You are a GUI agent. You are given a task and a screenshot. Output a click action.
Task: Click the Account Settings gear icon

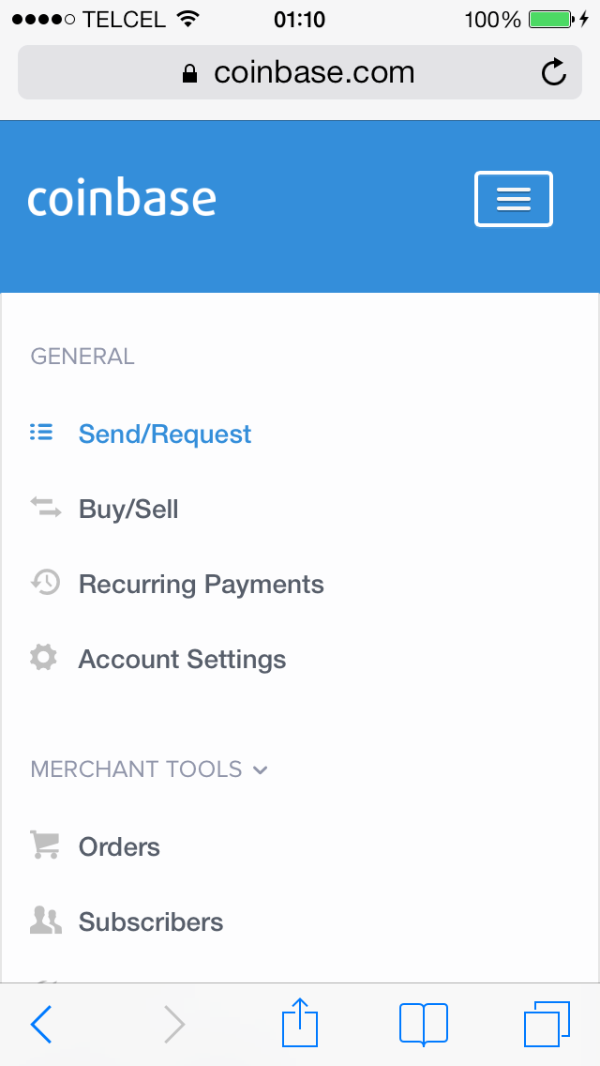pos(43,658)
